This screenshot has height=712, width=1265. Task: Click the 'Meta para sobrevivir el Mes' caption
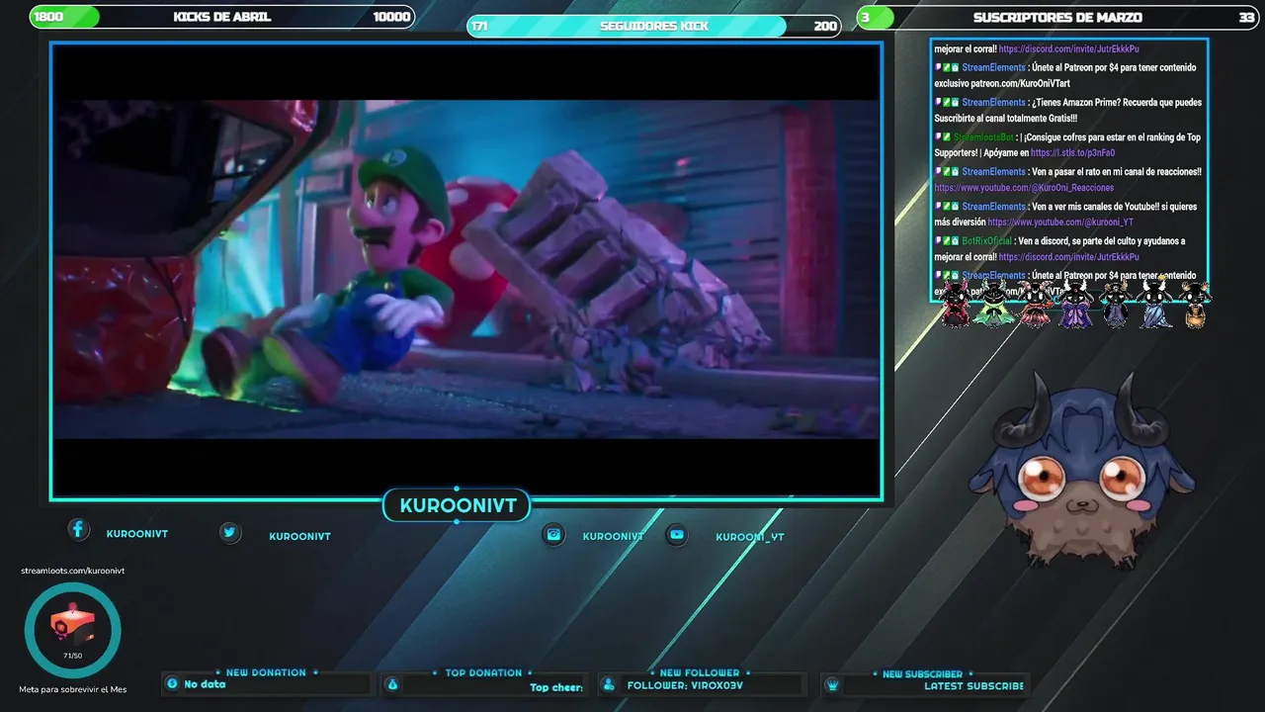click(x=72, y=689)
